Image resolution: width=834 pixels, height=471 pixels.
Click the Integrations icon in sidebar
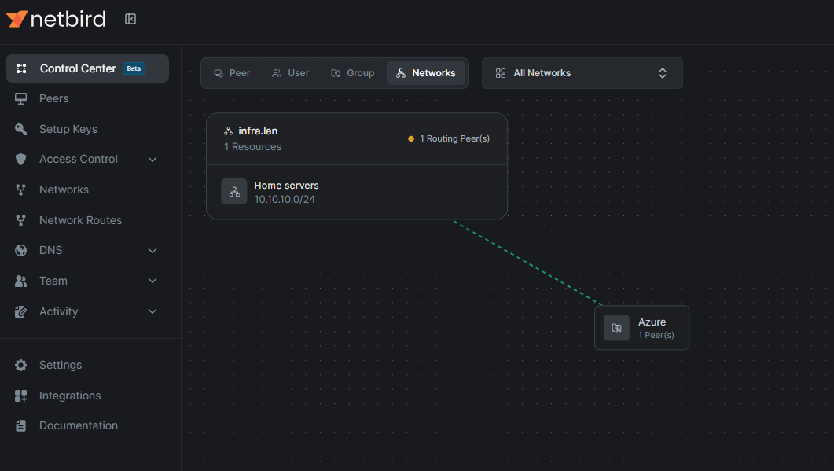point(21,396)
